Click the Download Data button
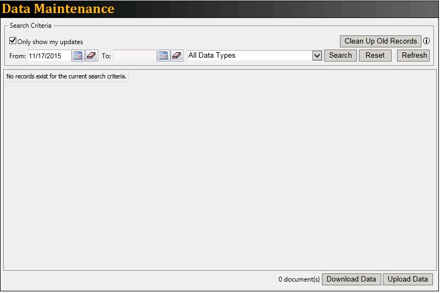The height and width of the screenshot is (293, 440). [x=351, y=279]
